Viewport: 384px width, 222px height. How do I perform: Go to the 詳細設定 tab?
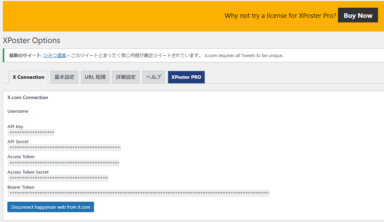[126, 77]
